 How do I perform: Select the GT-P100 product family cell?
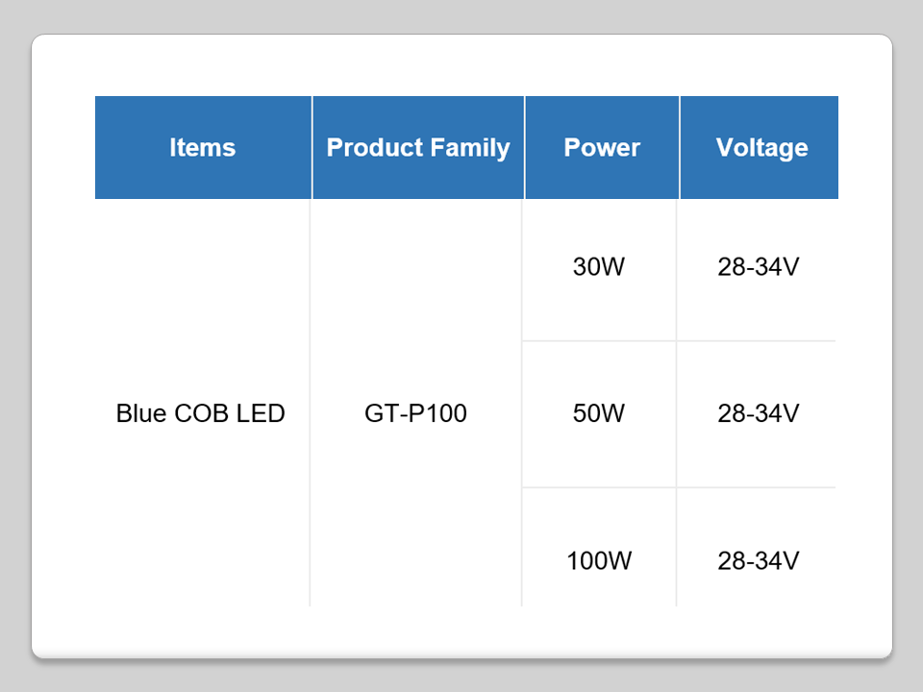click(416, 413)
